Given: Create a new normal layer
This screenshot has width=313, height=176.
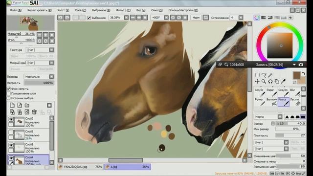Looking at the screenshot, I should (12, 105).
